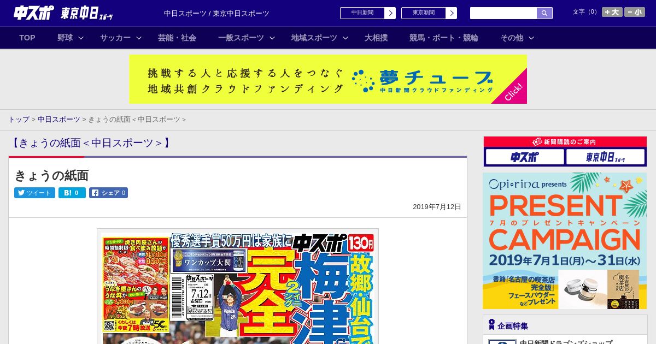The width and height of the screenshot is (656, 344).
Task: Open the サッカー menu item
Action: [115, 38]
